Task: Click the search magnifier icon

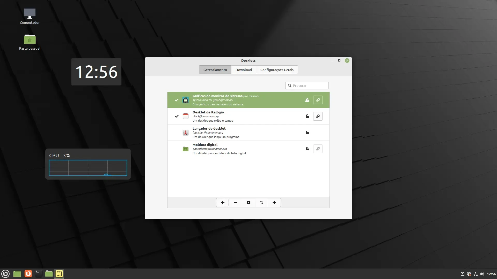Action: [x=290, y=86]
